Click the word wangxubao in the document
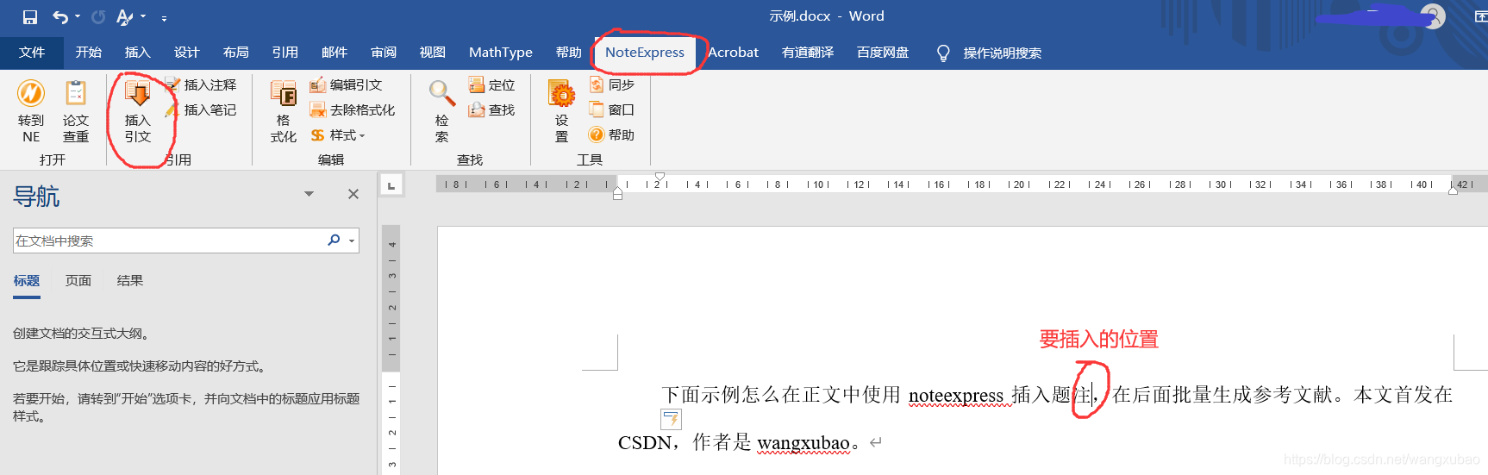Image resolution: width=1488 pixels, height=475 pixels. [x=803, y=442]
